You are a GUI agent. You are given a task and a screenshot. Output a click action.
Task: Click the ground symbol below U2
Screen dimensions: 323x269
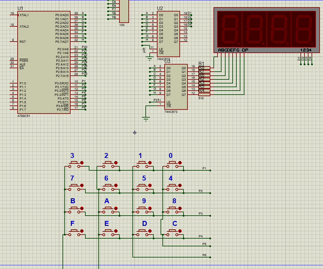[x=150, y=58]
